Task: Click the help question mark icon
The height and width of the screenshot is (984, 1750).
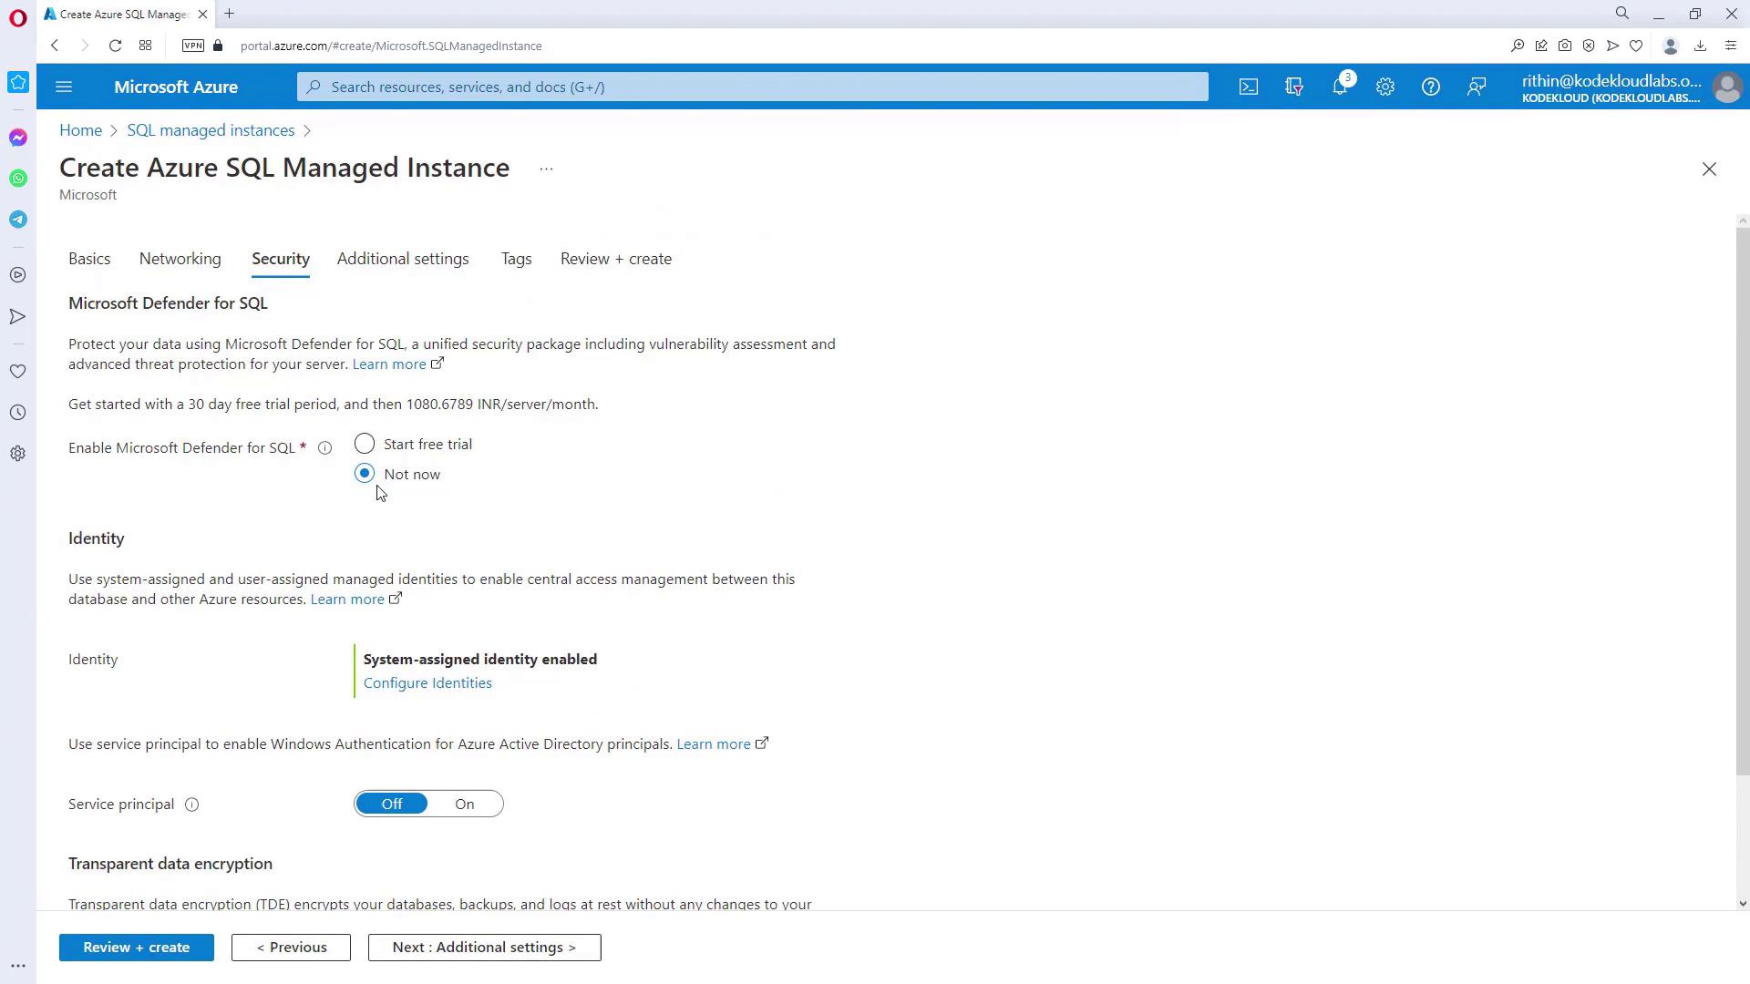Action: tap(1431, 87)
